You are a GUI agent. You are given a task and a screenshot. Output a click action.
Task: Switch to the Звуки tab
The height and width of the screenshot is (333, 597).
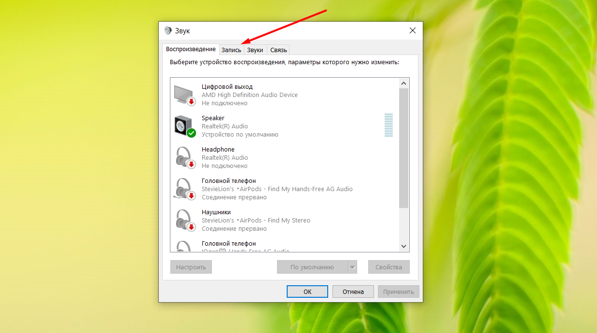[x=255, y=50]
